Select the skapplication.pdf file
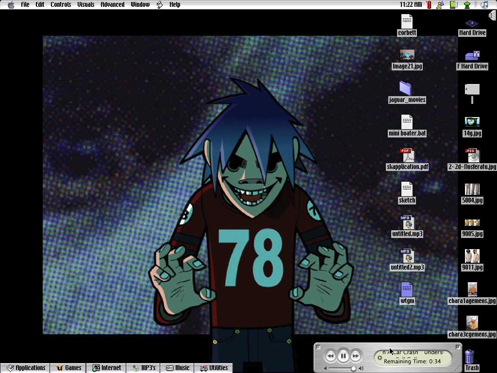Viewport: 497px width, 373px height. [x=407, y=155]
